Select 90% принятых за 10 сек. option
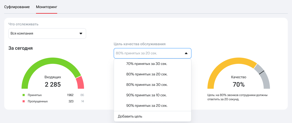This screenshot has height=123, width=292. click(x=147, y=95)
